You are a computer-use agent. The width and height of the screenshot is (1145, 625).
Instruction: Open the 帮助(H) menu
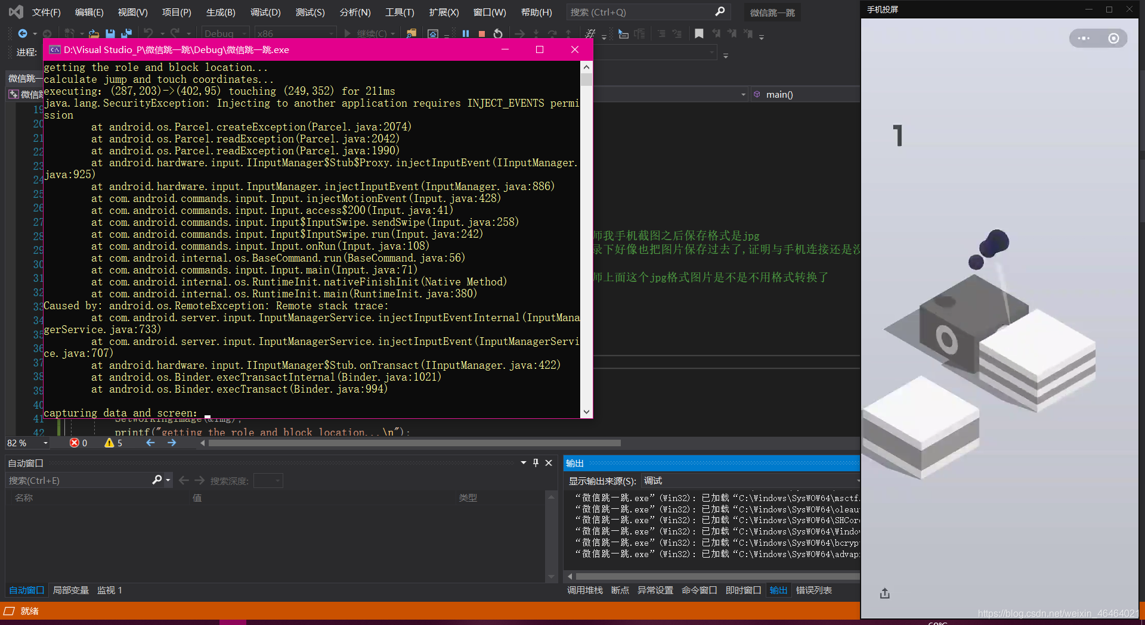click(x=536, y=12)
